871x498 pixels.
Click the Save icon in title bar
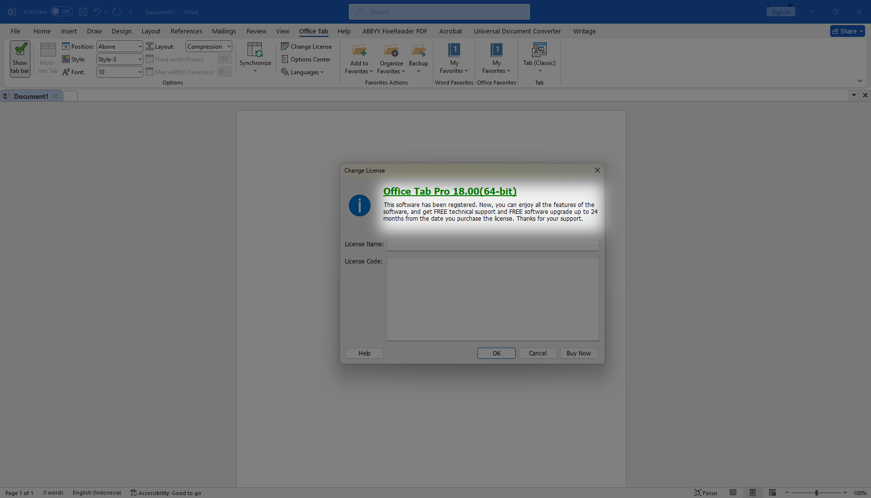pos(83,11)
